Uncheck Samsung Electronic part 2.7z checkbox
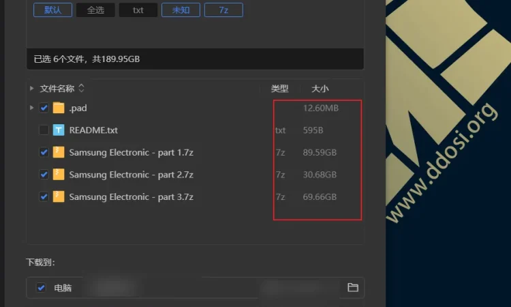 (44, 174)
